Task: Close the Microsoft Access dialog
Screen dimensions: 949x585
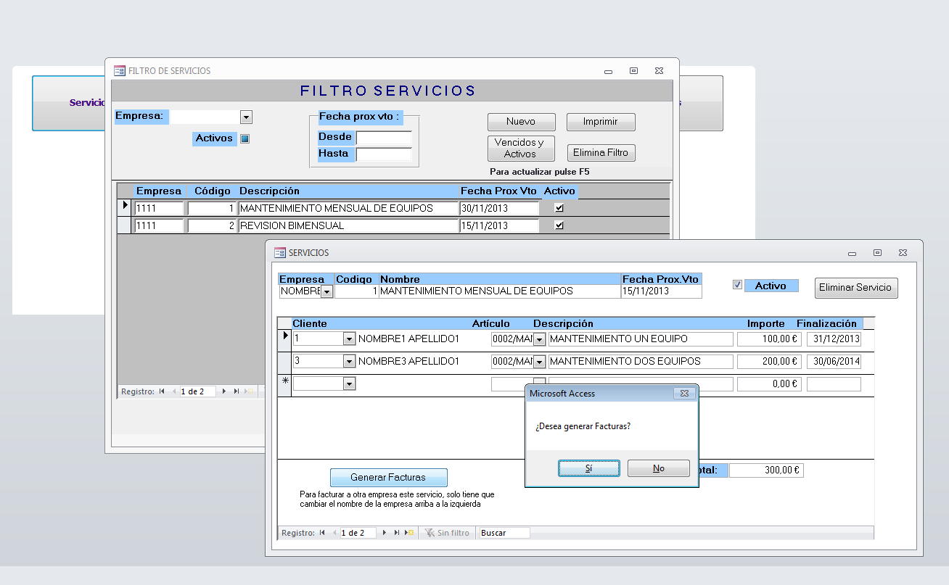Action: (683, 394)
